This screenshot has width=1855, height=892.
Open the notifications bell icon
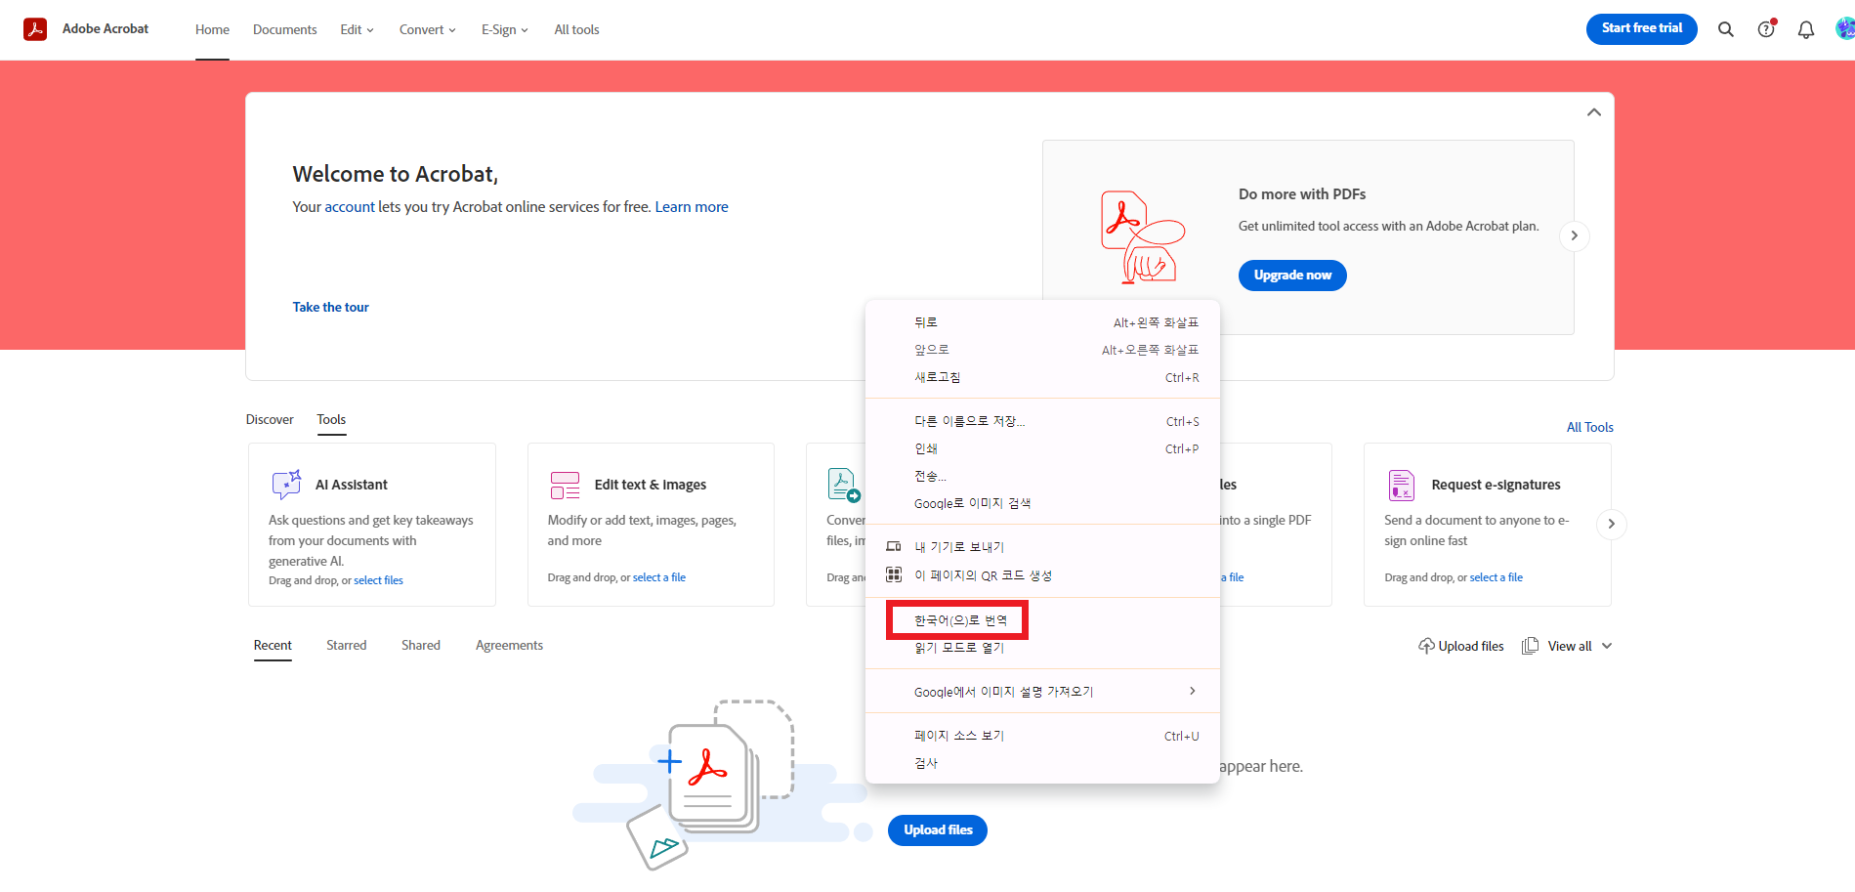1805,29
